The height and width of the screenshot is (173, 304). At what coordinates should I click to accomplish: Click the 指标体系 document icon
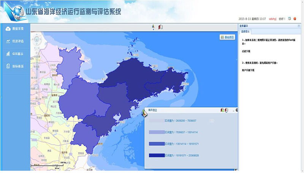tap(8, 66)
